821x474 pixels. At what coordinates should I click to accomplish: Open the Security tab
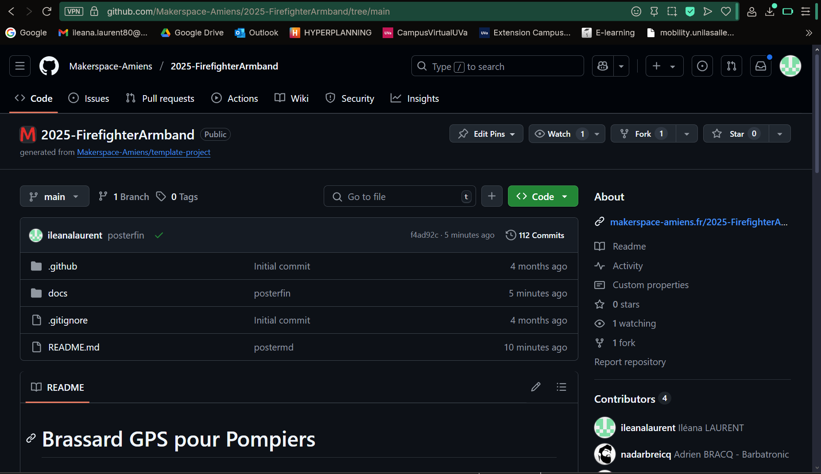[350, 98]
